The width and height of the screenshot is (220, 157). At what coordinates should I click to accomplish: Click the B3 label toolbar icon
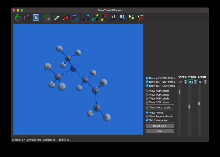pyautogui.click(x=122, y=18)
